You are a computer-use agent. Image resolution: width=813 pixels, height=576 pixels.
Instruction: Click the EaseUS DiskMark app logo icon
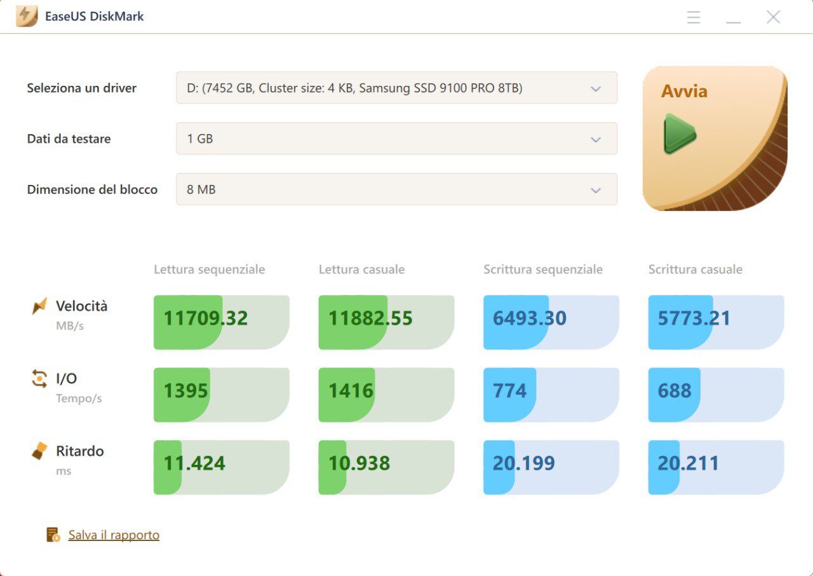pos(27,17)
